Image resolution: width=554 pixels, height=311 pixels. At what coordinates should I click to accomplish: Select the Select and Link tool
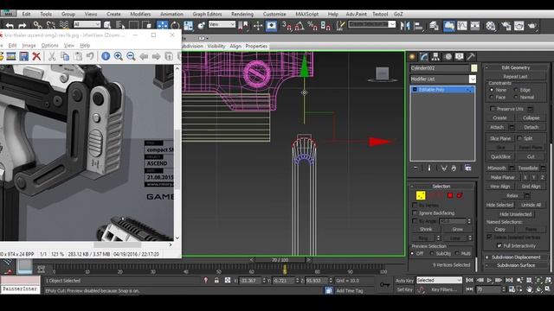(37, 25)
